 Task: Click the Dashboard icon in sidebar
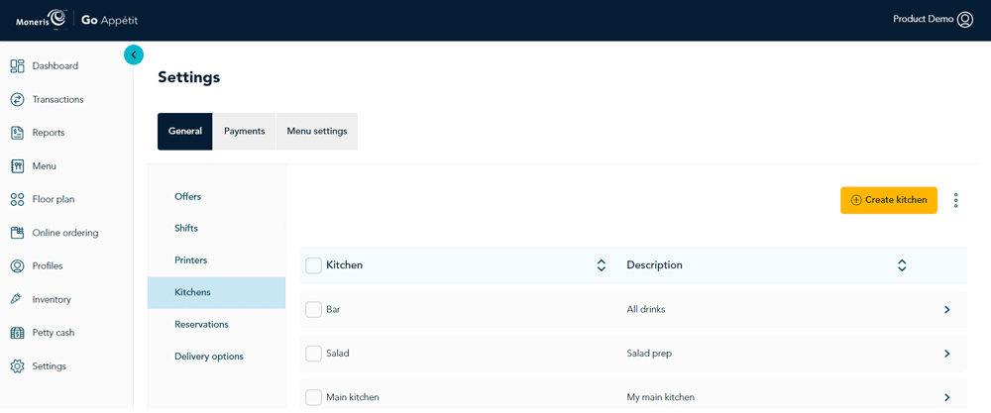coord(17,65)
